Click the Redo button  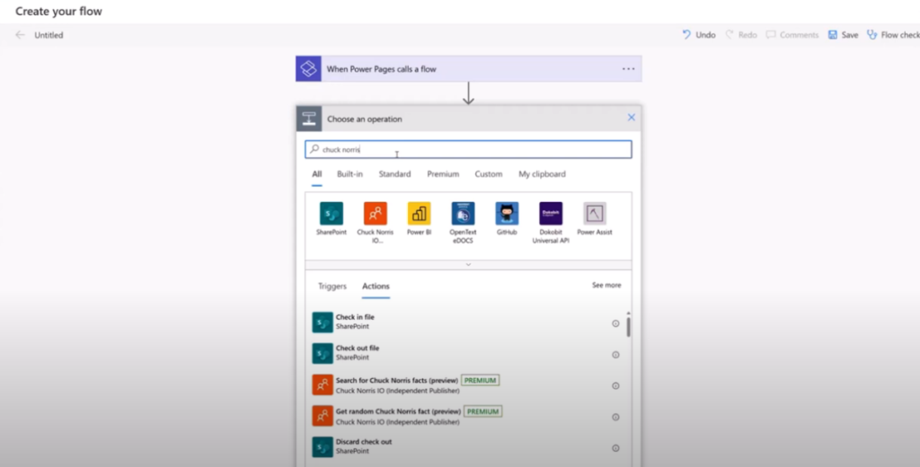[x=741, y=35]
